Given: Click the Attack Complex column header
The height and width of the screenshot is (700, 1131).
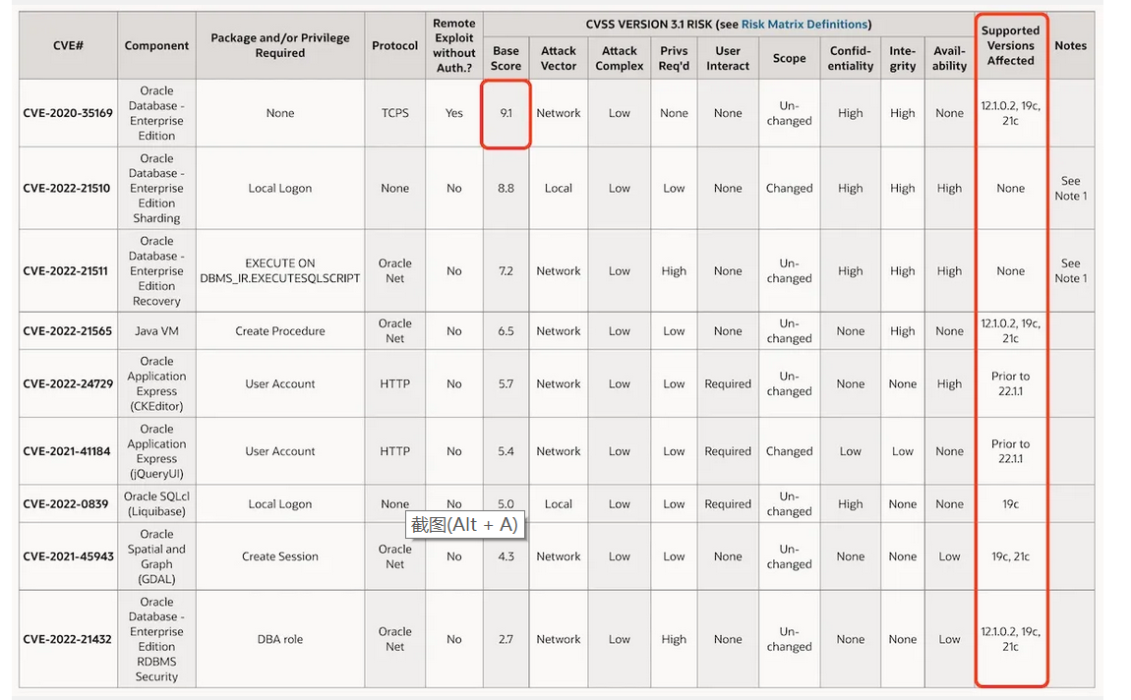Looking at the screenshot, I should pyautogui.click(x=619, y=58).
